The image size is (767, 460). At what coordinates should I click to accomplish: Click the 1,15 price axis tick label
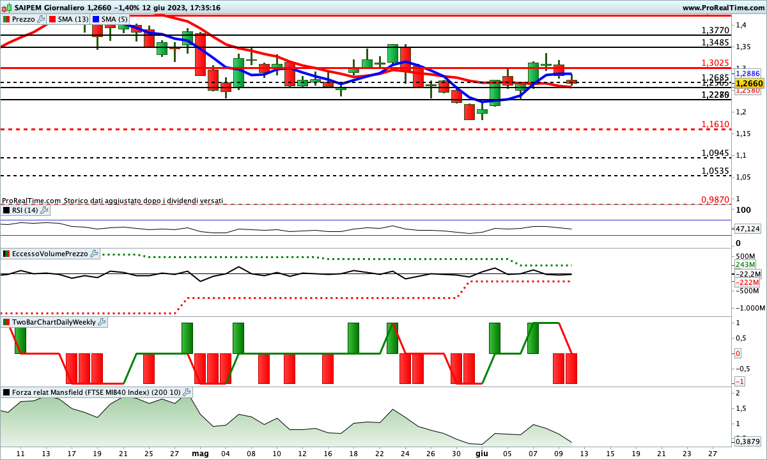coord(743,134)
